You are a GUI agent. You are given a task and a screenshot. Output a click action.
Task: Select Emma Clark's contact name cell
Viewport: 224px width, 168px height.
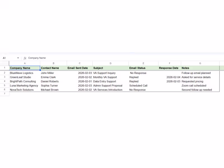[x=48, y=77]
